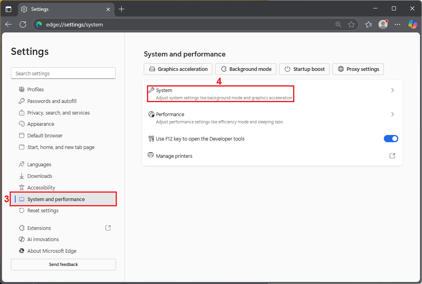The width and height of the screenshot is (422, 284).
Task: Click the printer icon by Manage printers
Action: pyautogui.click(x=151, y=155)
